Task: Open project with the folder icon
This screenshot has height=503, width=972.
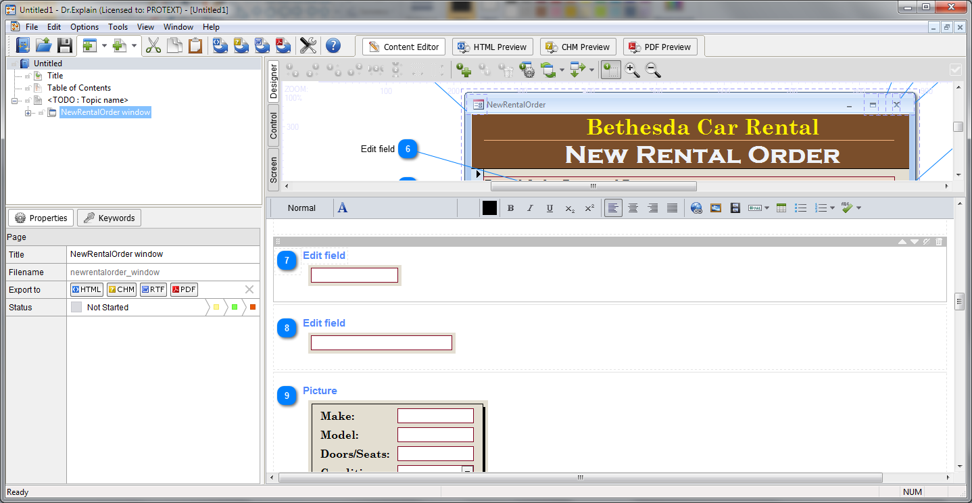Action: tap(44, 45)
